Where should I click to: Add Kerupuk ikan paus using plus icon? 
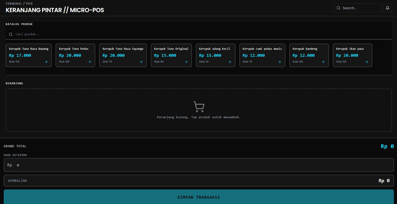point(367,62)
